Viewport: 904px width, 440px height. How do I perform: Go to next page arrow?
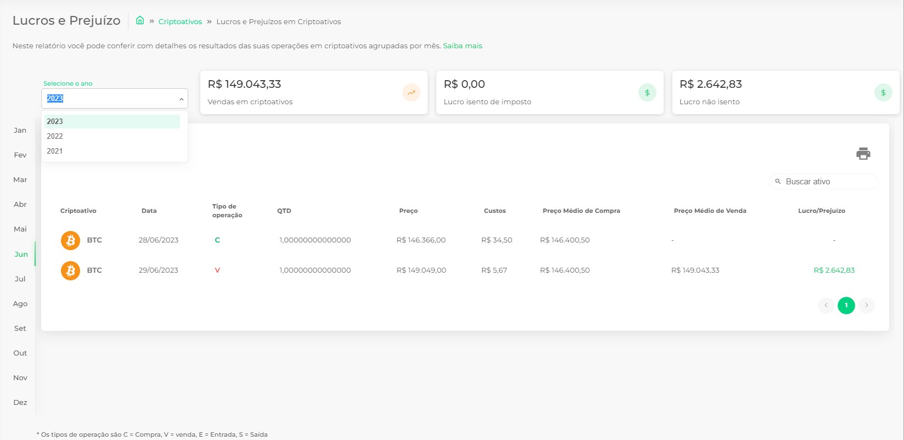pos(867,305)
